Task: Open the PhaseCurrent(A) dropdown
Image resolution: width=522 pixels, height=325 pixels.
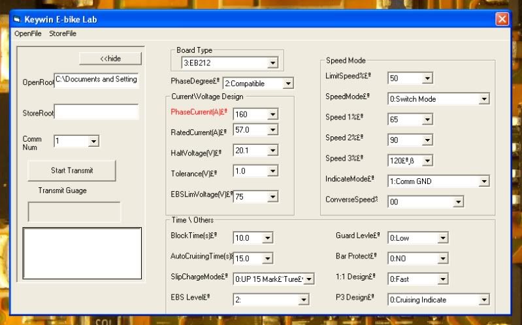Action: point(272,114)
